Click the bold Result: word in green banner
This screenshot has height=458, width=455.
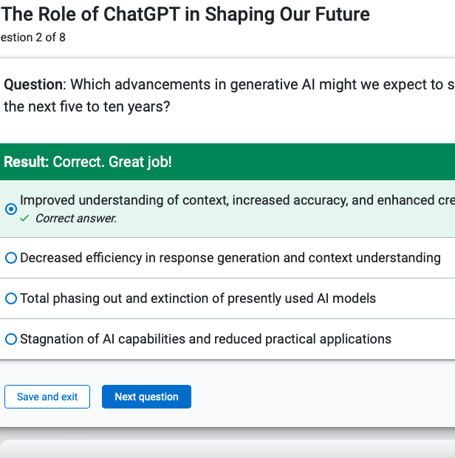coord(27,162)
